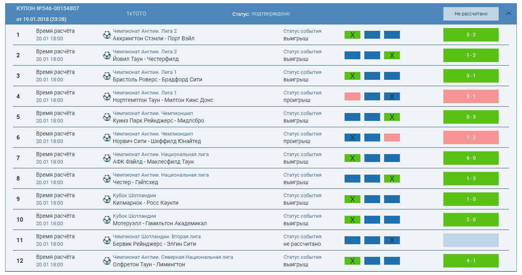The image size is (522, 275).
Task: Click soccer ball icon for Олфретон Таун match
Action: (107, 261)
